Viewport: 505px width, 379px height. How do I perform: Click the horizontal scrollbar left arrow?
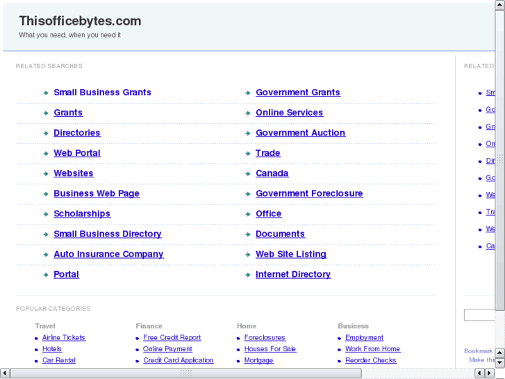coord(5,373)
